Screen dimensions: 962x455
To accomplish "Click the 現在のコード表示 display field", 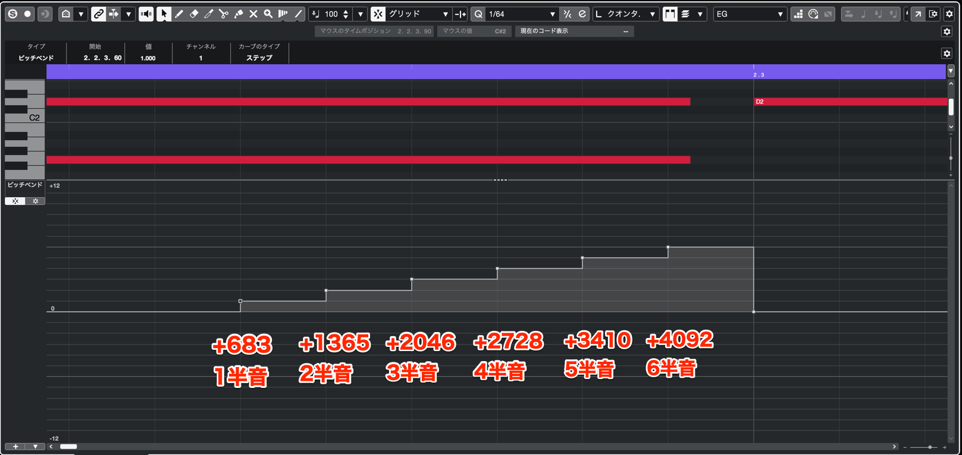I will (574, 31).
